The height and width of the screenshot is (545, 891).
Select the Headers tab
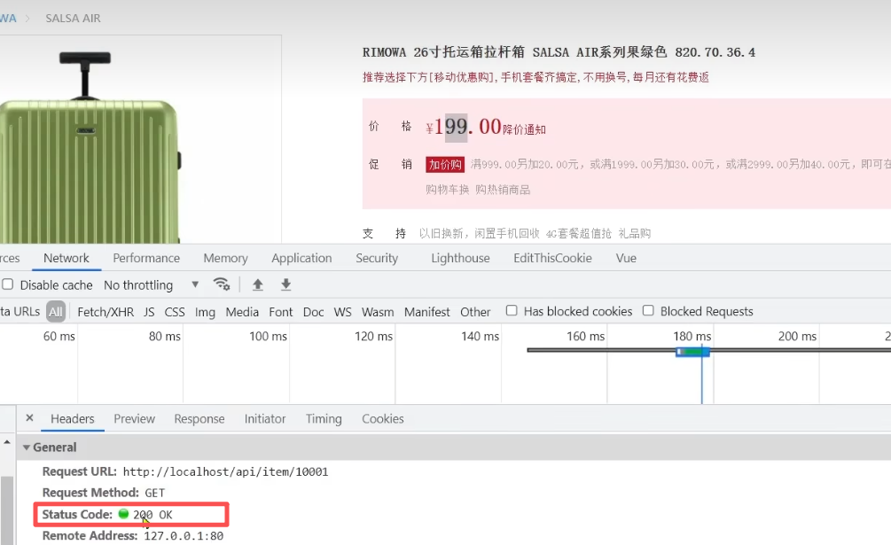pyautogui.click(x=72, y=419)
